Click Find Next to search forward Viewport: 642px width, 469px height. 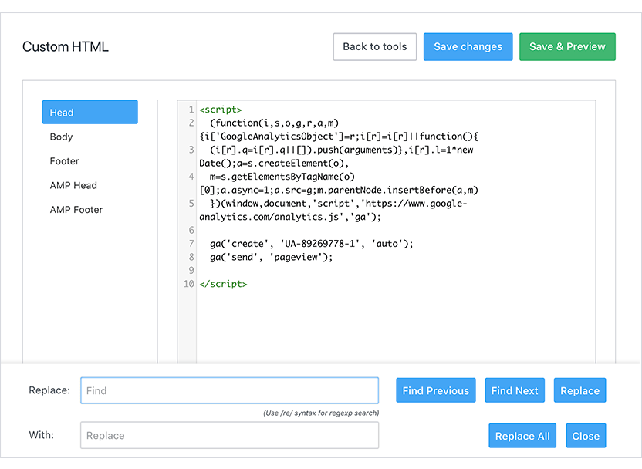click(x=515, y=390)
